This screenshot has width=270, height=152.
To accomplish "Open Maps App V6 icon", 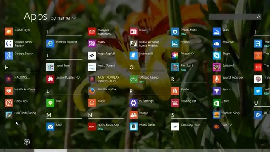I will 92,55.
